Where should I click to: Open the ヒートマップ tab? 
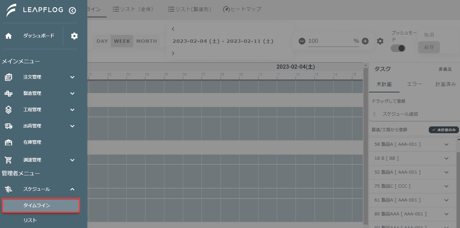pyautogui.click(x=242, y=9)
